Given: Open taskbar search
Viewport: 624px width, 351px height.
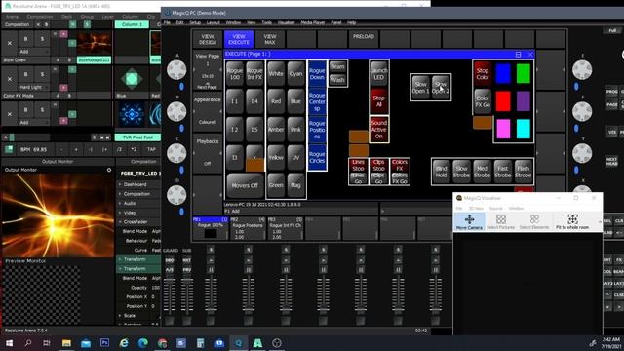Looking at the screenshot, I should point(28,342).
